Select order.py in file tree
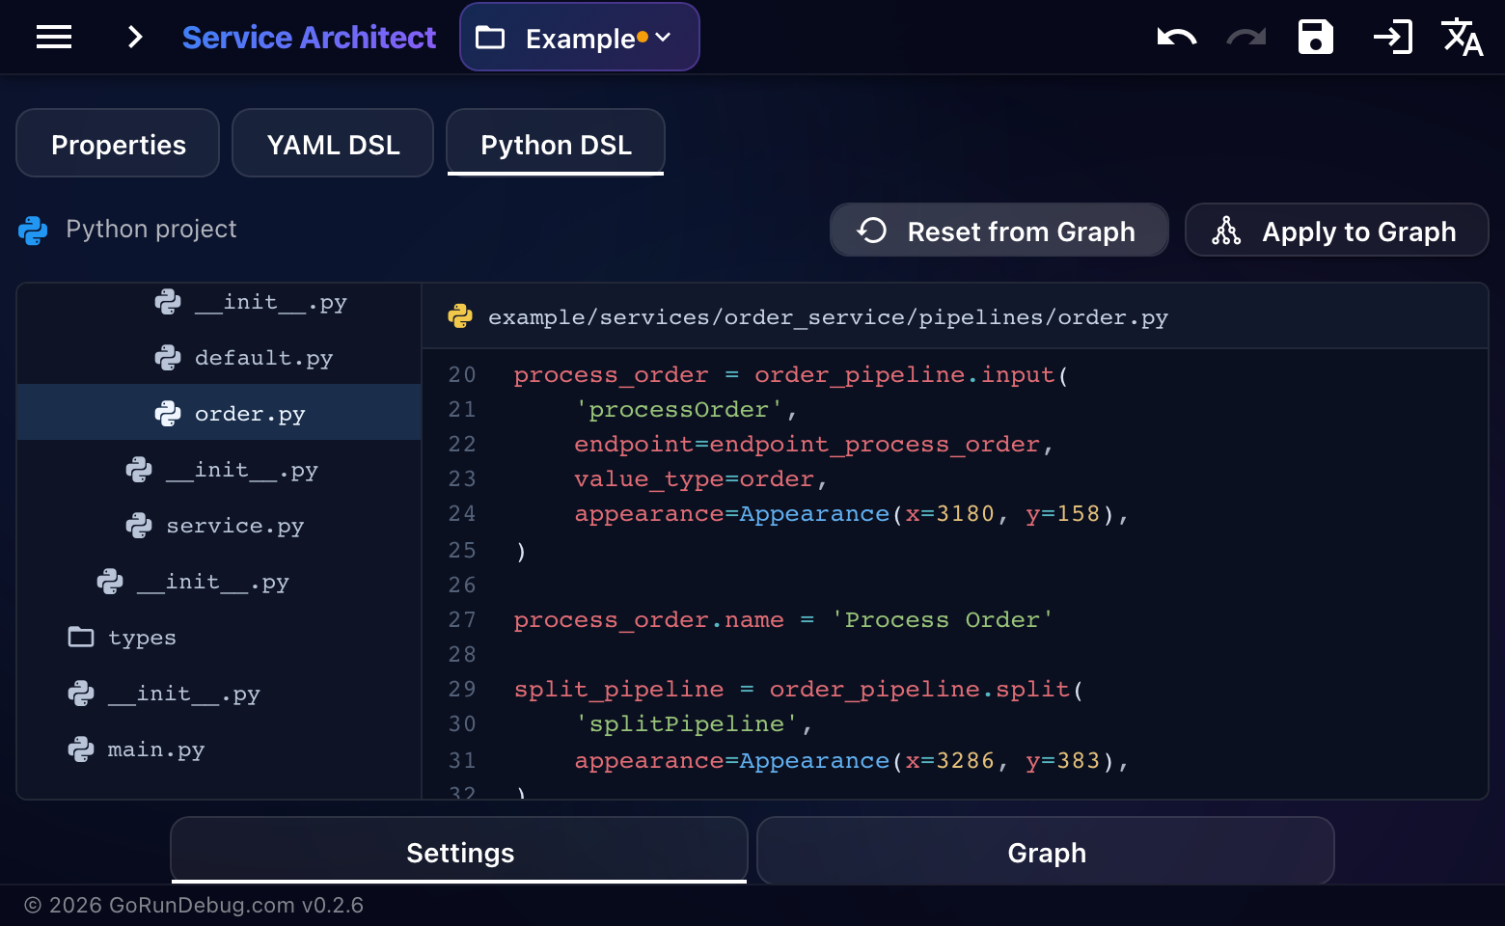 [219, 414]
